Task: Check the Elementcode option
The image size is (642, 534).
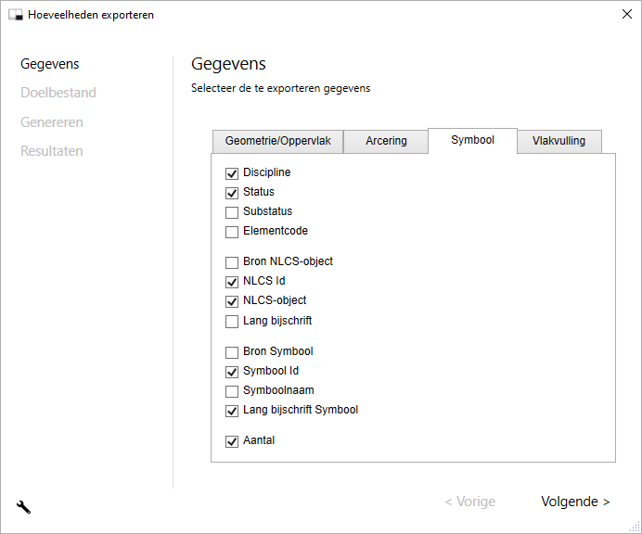Action: pyautogui.click(x=232, y=232)
